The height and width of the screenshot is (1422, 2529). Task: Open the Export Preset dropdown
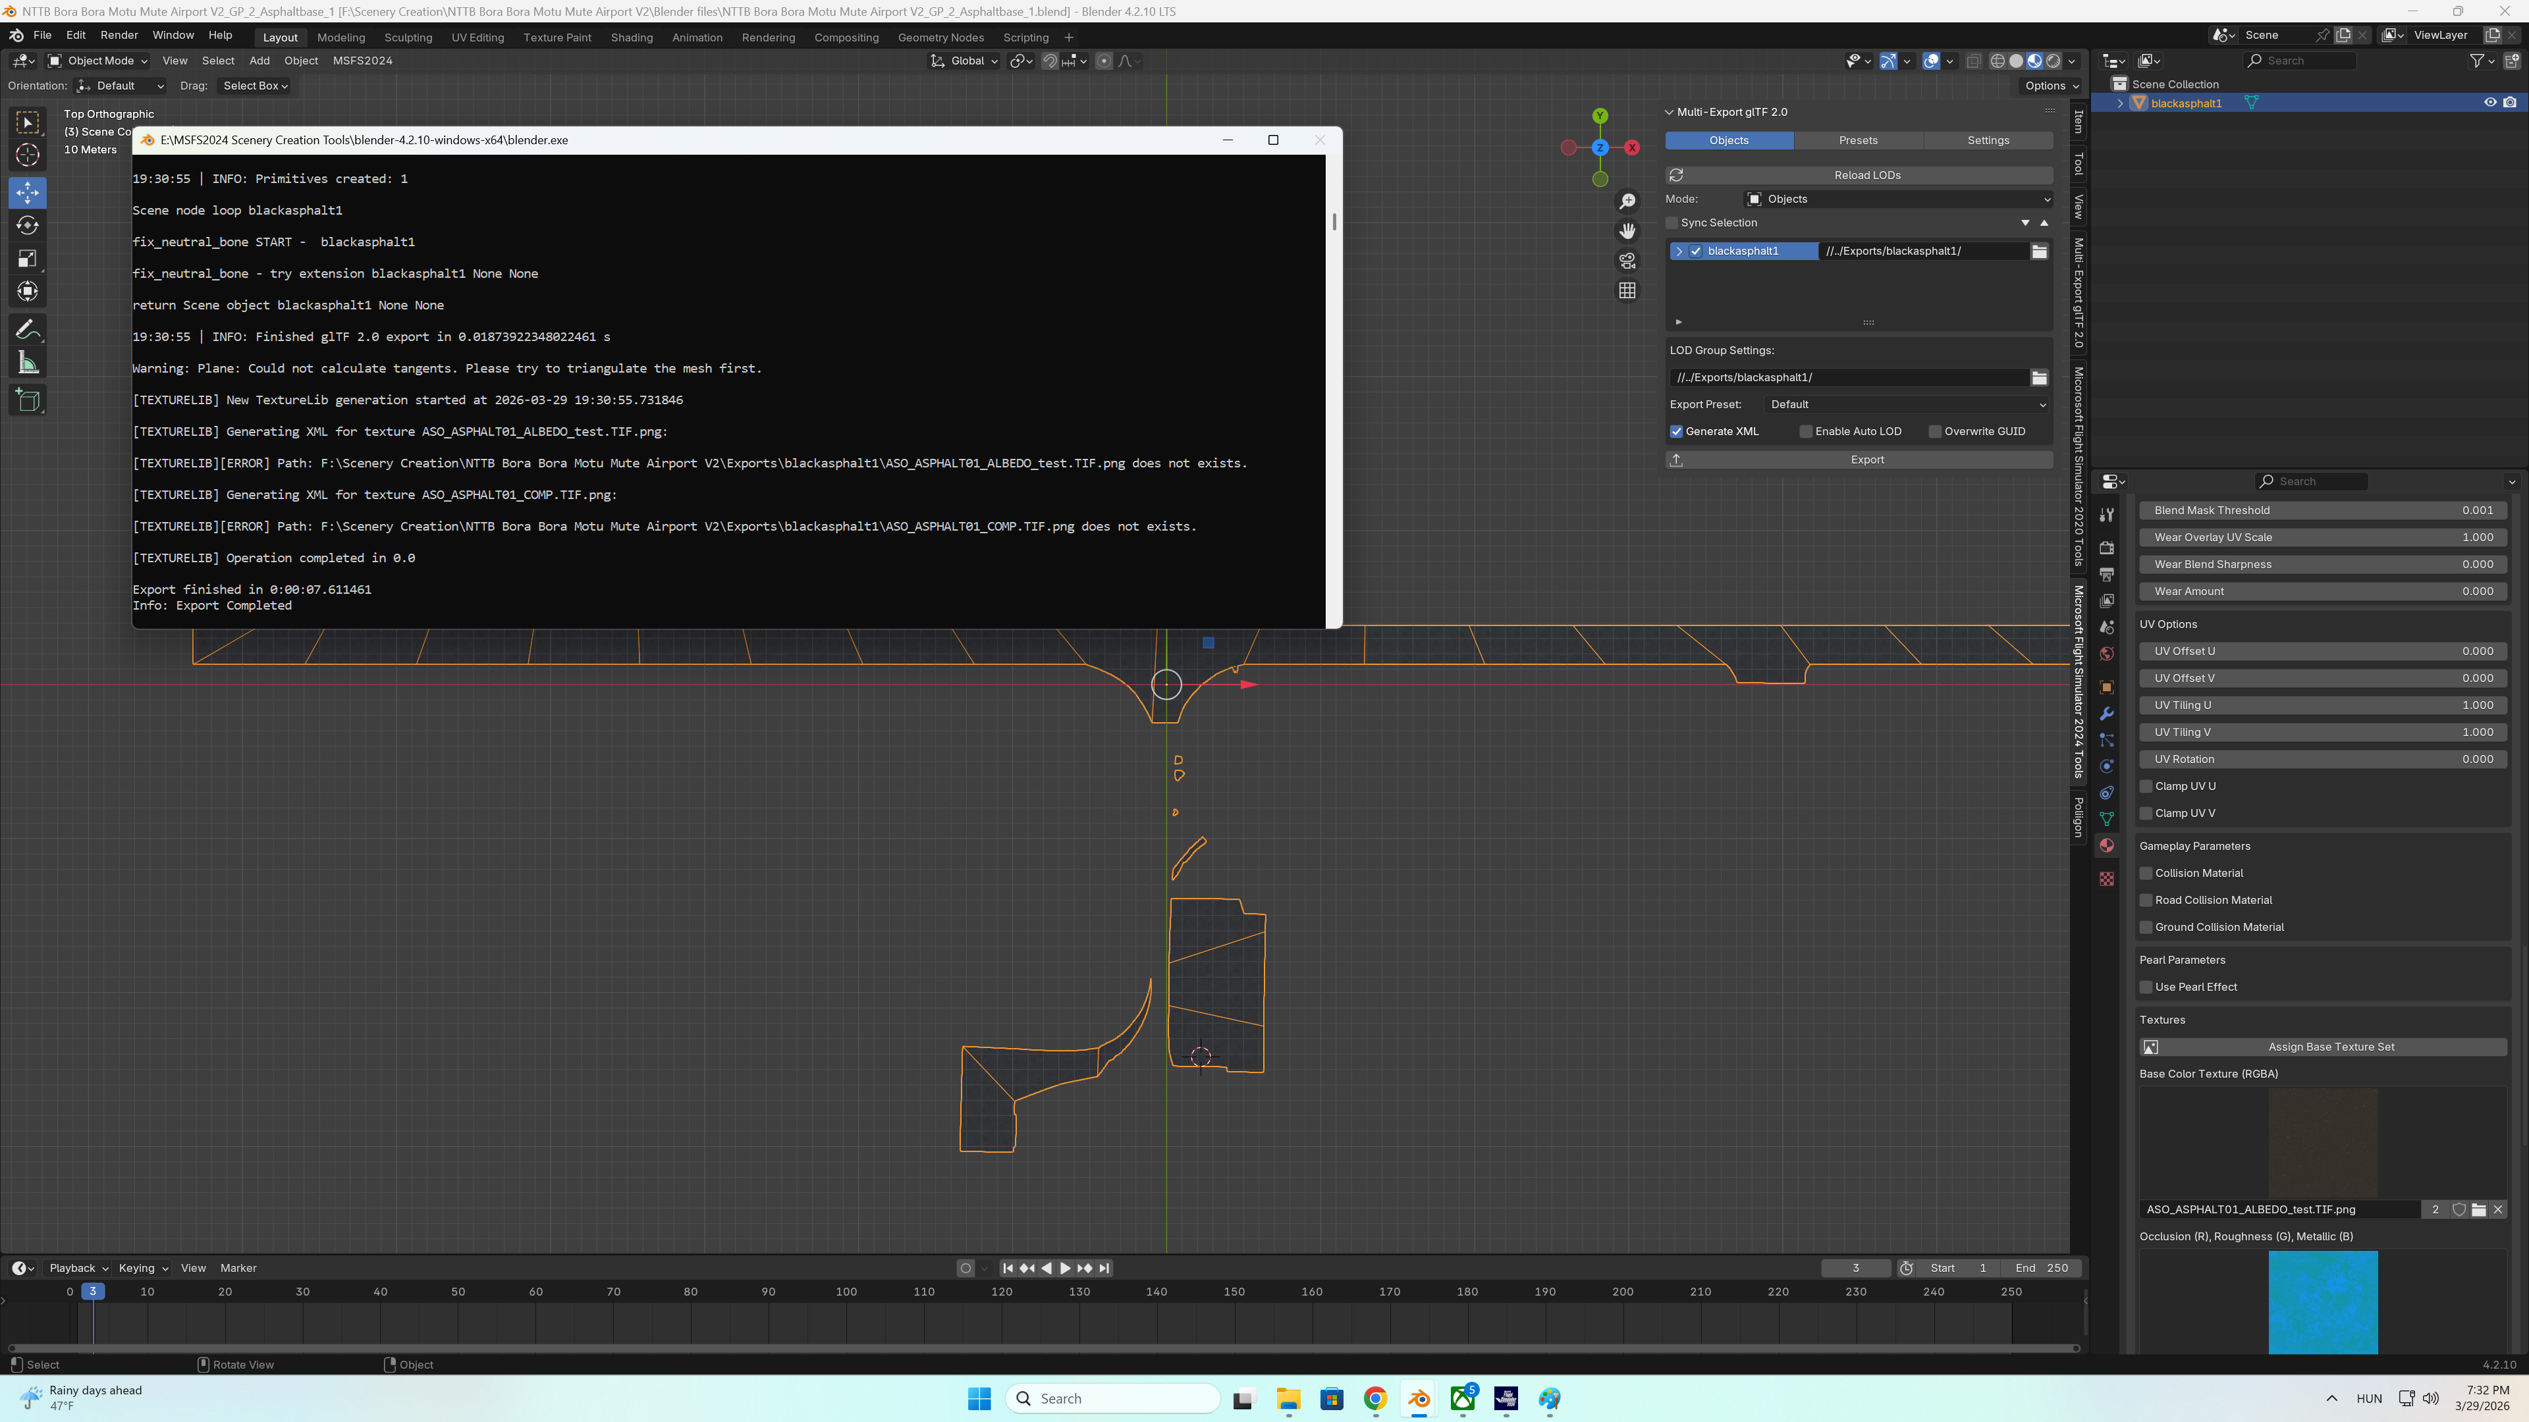(1907, 404)
